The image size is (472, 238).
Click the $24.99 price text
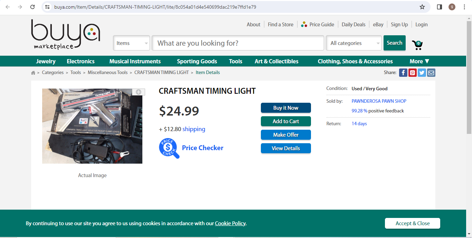pyautogui.click(x=179, y=111)
